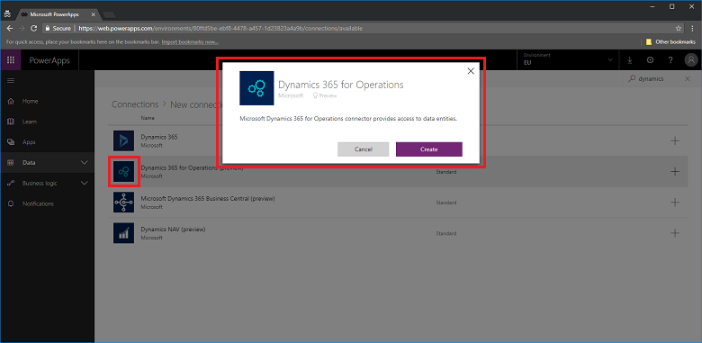Close the Microsoft PowerApps tab
702x343 pixels.
coord(93,14)
